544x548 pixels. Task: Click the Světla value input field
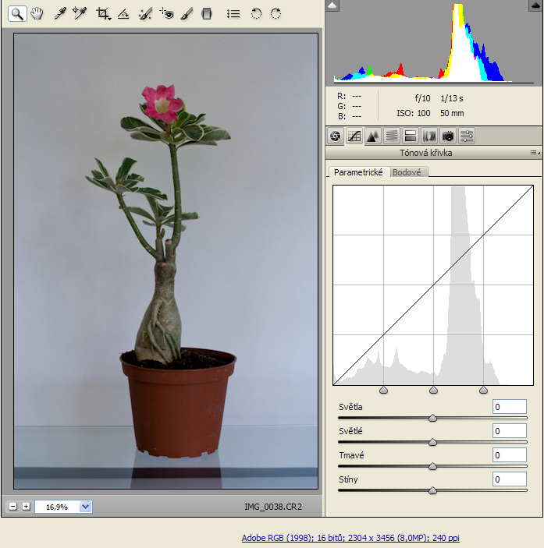510,407
